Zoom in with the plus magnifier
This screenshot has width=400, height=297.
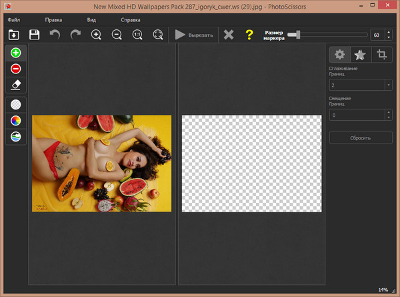(x=96, y=35)
